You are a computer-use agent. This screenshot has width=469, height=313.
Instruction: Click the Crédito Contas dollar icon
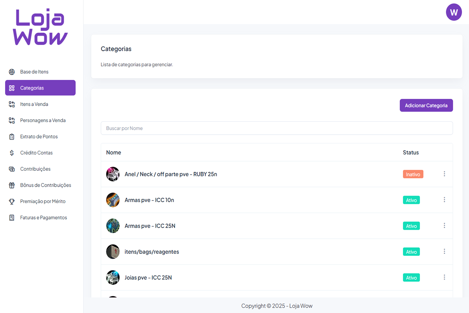click(12, 153)
